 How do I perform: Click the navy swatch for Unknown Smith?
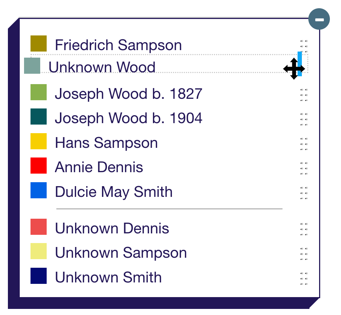coord(38,276)
